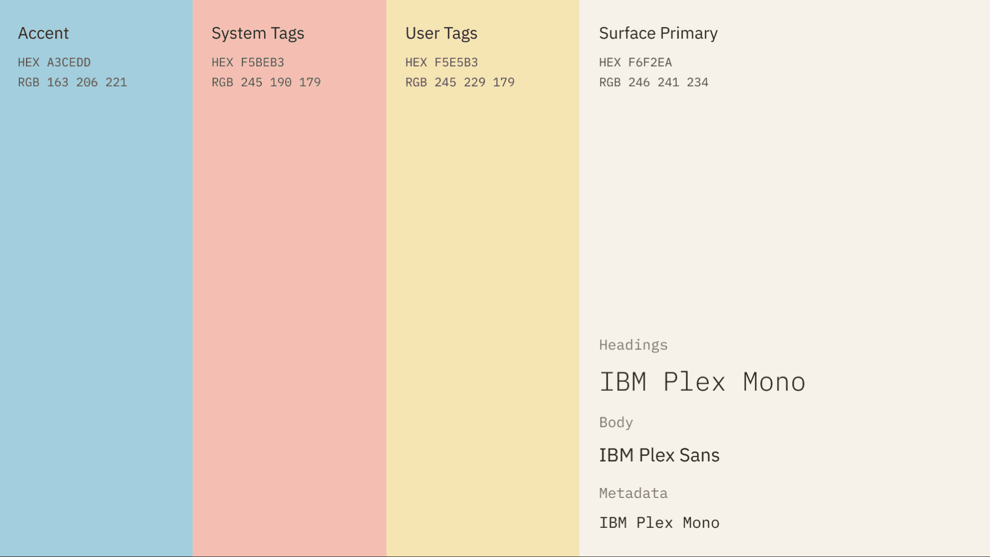The width and height of the screenshot is (990, 557).
Task: Select the HEX A3CEDD value
Action: pos(54,62)
